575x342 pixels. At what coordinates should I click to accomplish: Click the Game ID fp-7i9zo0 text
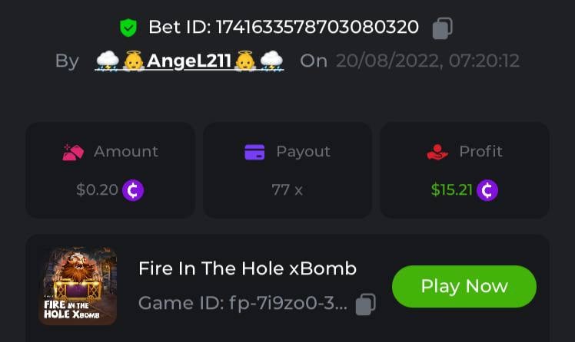click(x=243, y=303)
